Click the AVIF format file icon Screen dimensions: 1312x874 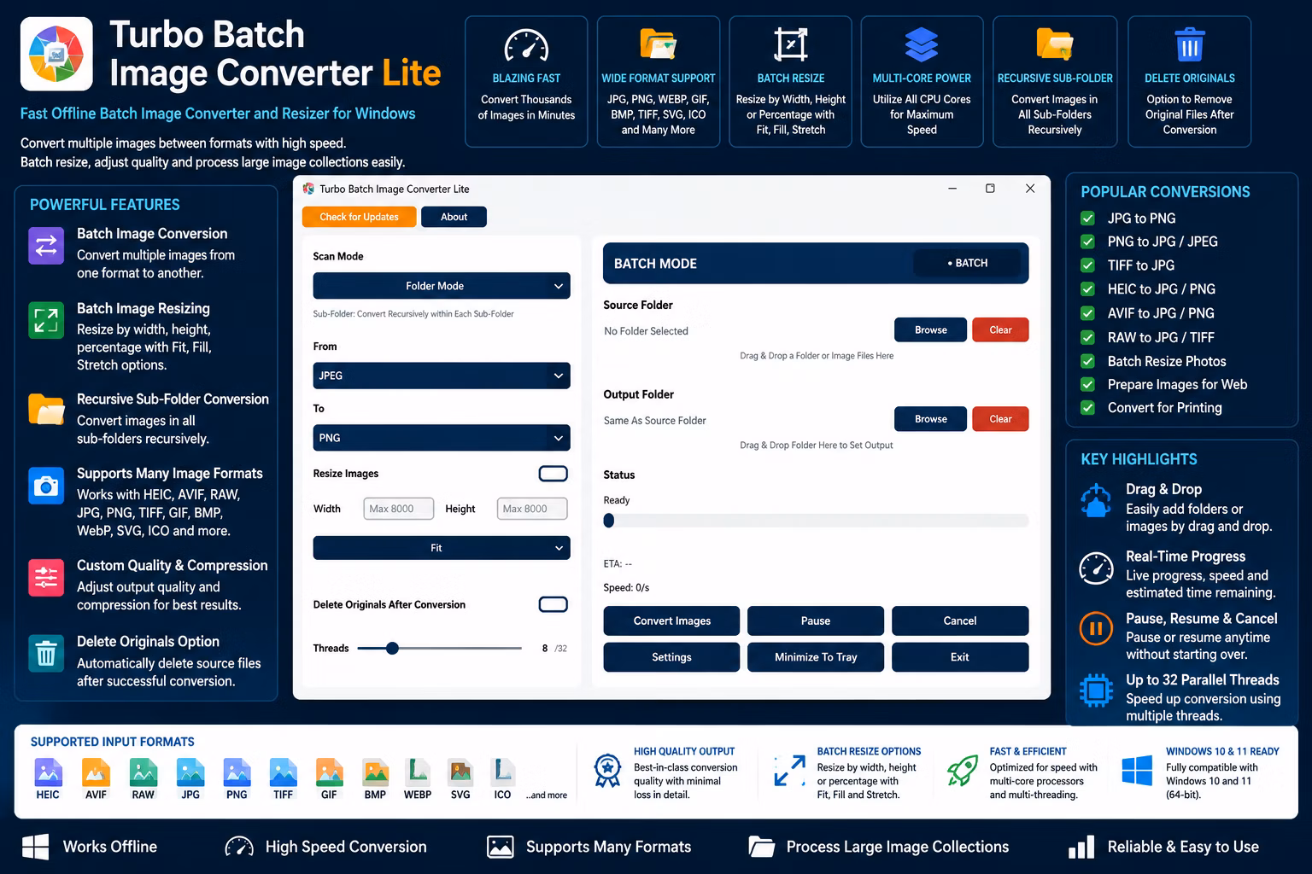(96, 772)
